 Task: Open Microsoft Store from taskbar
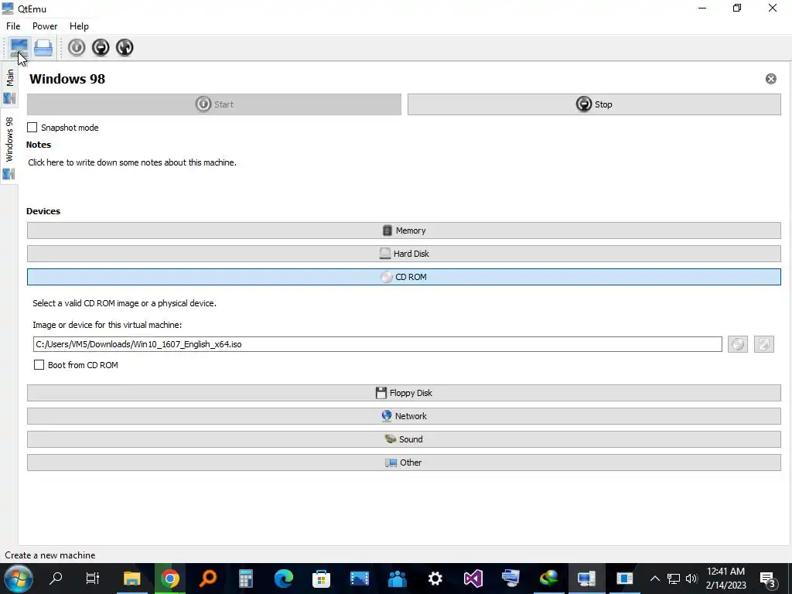321,579
